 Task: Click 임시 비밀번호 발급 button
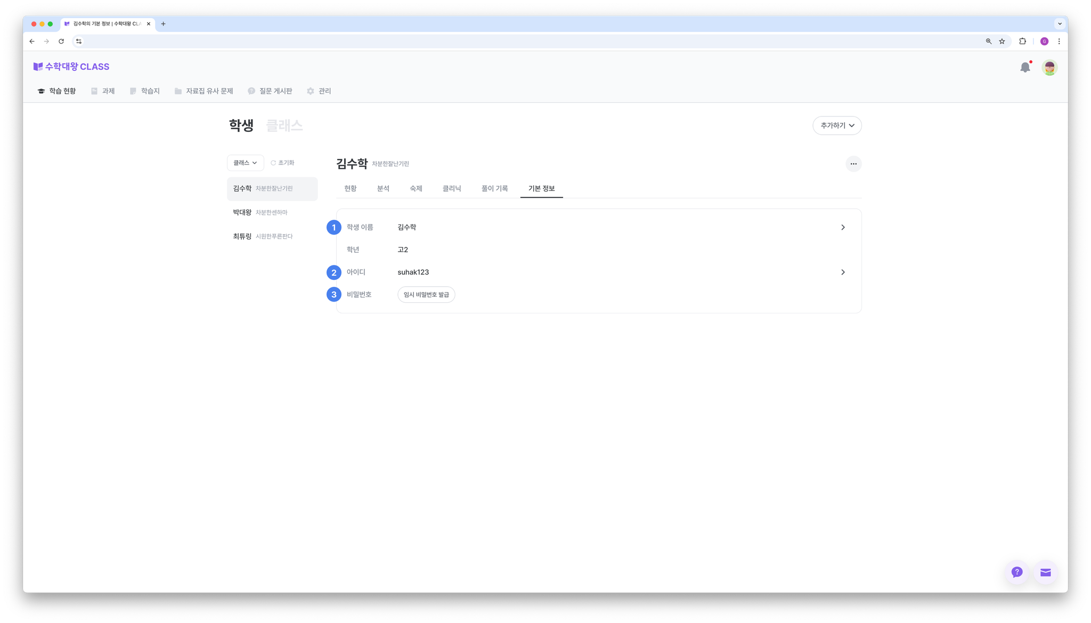point(426,295)
